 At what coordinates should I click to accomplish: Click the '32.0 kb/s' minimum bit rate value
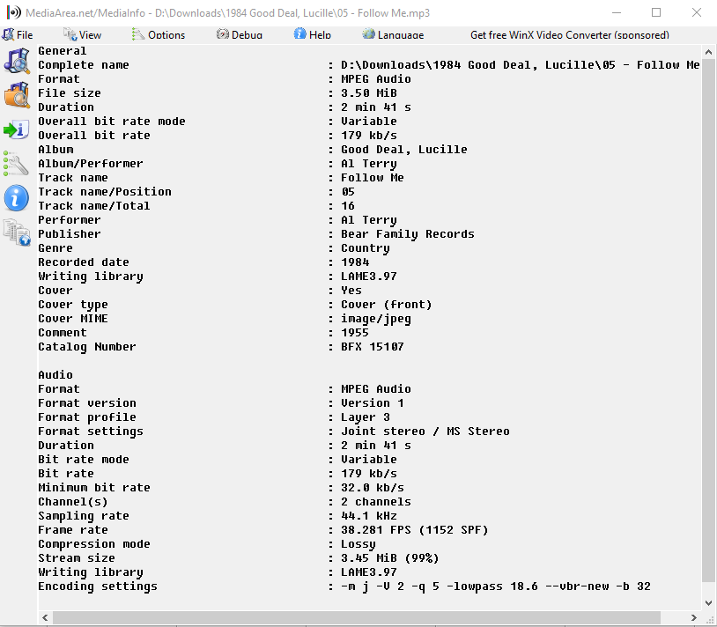[373, 488]
